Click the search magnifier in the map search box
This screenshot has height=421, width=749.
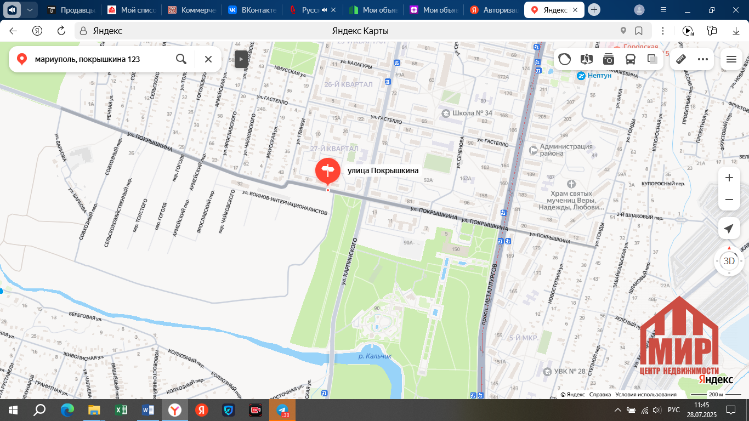[181, 59]
